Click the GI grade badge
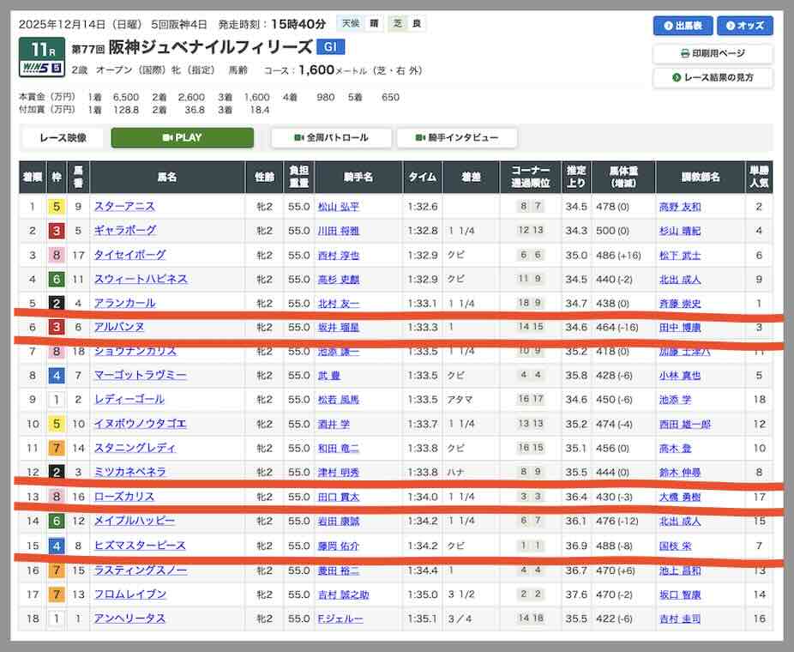The width and height of the screenshot is (794, 652). 330,47
